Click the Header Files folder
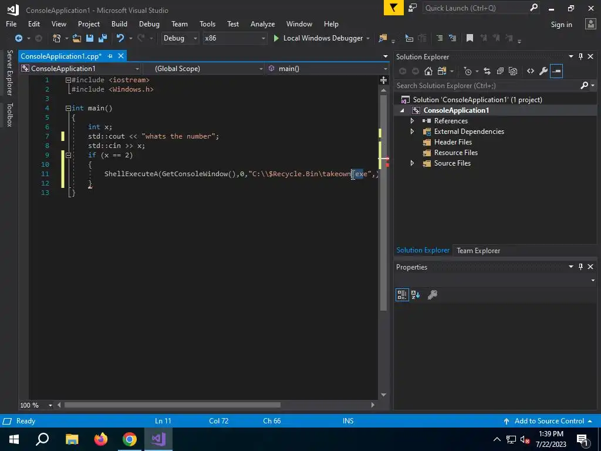601x451 pixels. pyautogui.click(x=453, y=142)
